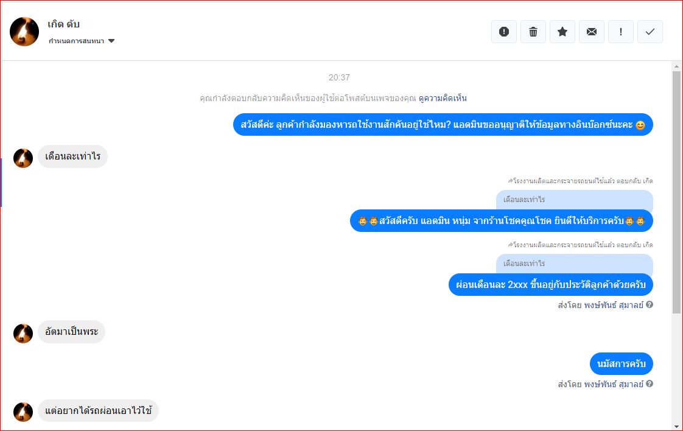Viewport: 683px width, 431px height.
Task: Click the เกิด ดับ profile picture in header
Action: point(24,32)
